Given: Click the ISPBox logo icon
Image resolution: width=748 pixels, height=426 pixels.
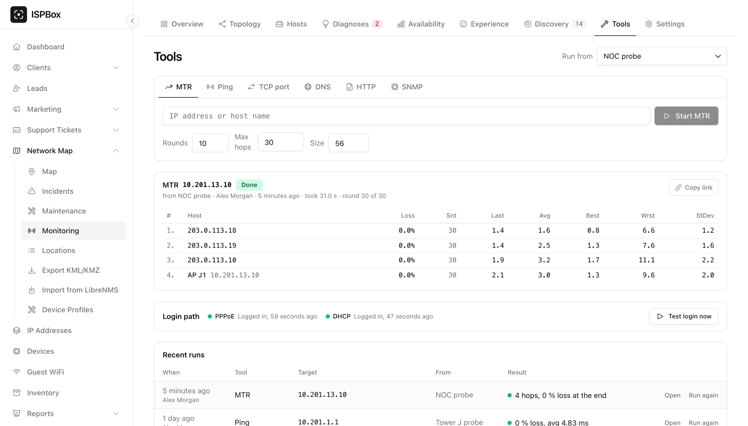Looking at the screenshot, I should coord(18,15).
